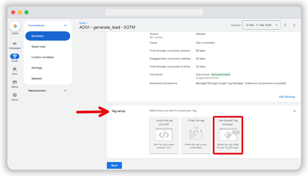Image resolution: width=308 pixels, height=176 pixels.
Task: Go to next date range arrow
Action: (294, 25)
